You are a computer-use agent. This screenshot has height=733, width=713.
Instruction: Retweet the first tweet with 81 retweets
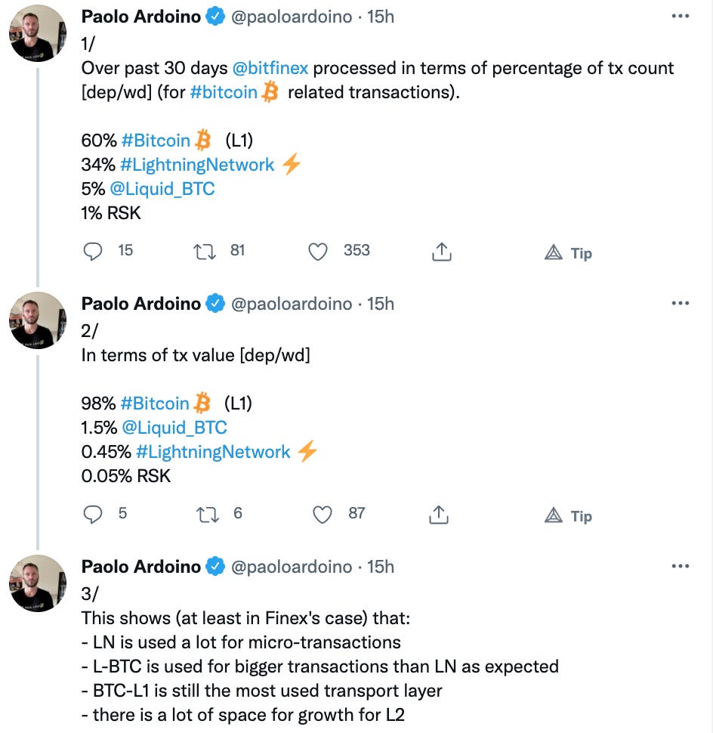[x=205, y=252]
